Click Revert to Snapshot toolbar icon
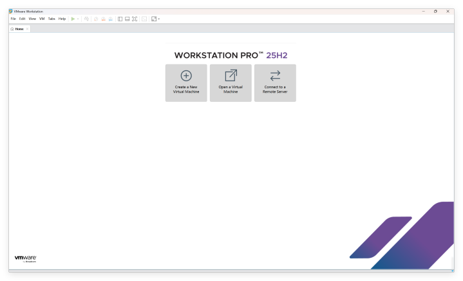Screen dimensions: 463x281 tap(103, 19)
